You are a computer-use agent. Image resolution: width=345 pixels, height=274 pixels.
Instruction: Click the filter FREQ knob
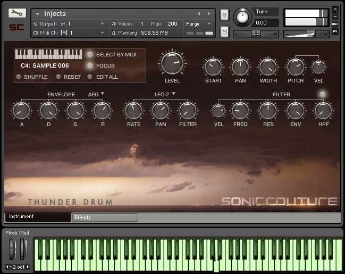(x=240, y=111)
